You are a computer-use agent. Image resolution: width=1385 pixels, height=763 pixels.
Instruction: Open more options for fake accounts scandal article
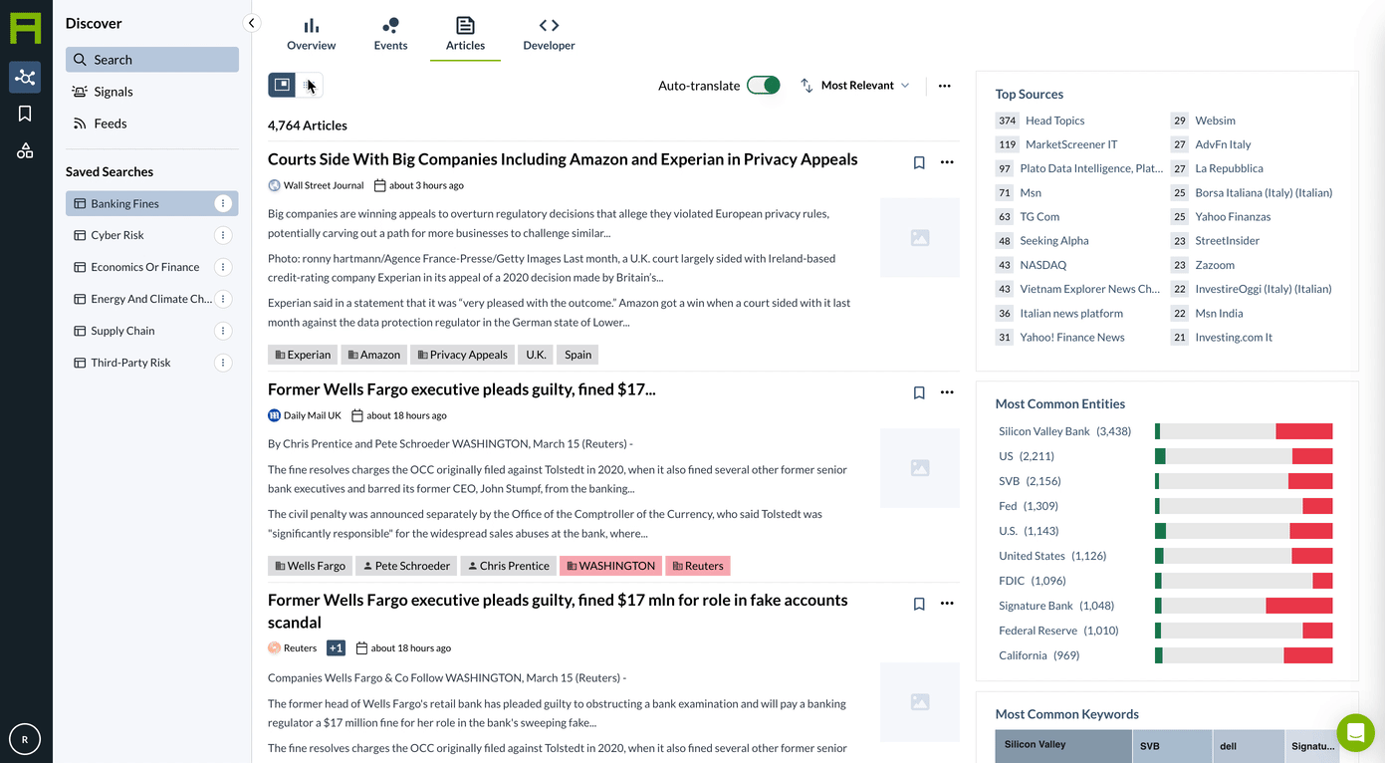[947, 604]
